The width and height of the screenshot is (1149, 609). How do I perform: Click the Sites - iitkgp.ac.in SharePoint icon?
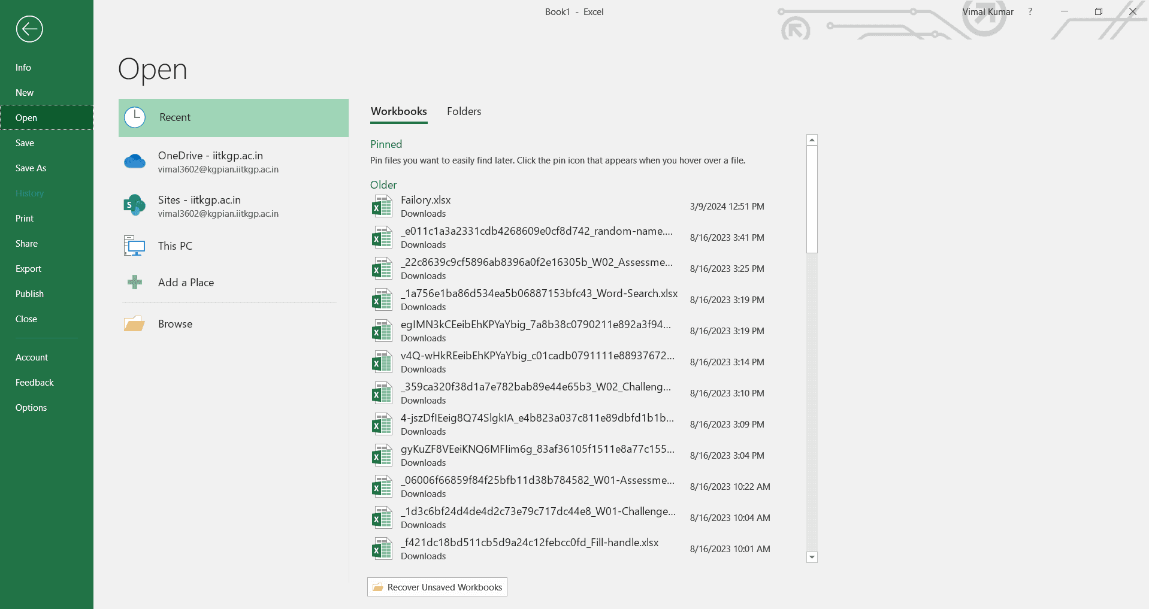tap(135, 205)
